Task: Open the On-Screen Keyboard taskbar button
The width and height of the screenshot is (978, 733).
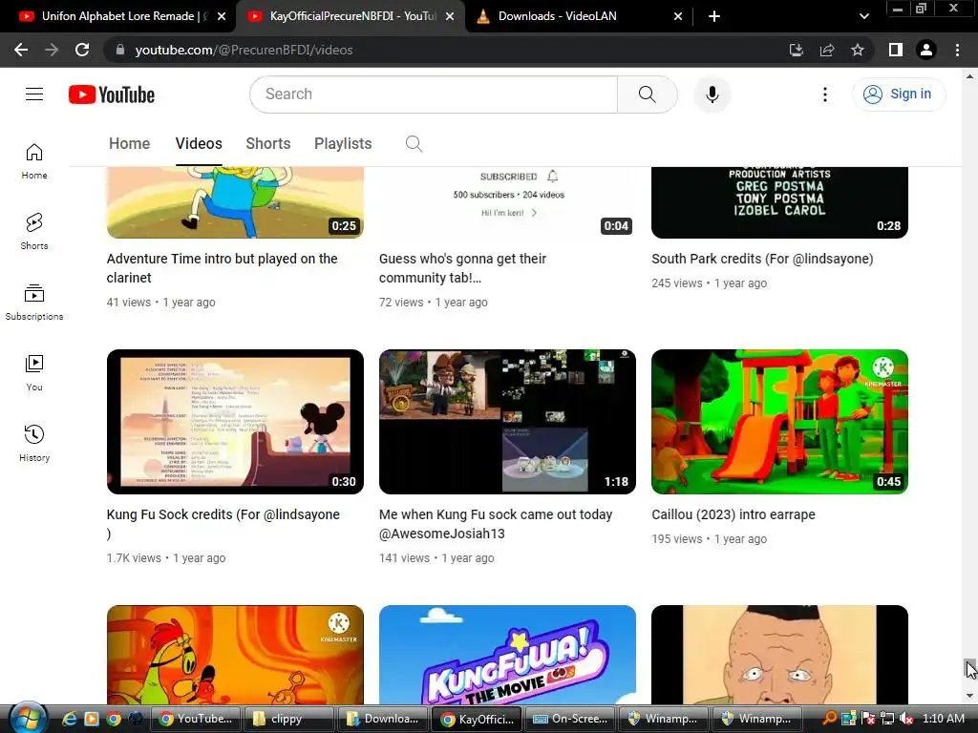Action: [570, 719]
